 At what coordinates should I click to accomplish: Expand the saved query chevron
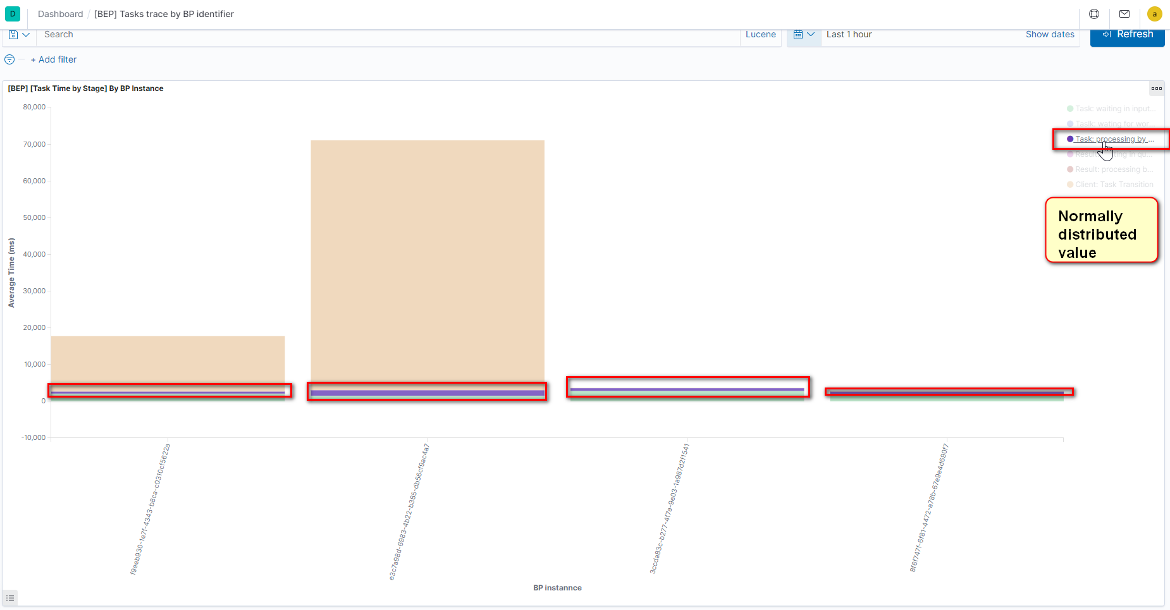[26, 35]
